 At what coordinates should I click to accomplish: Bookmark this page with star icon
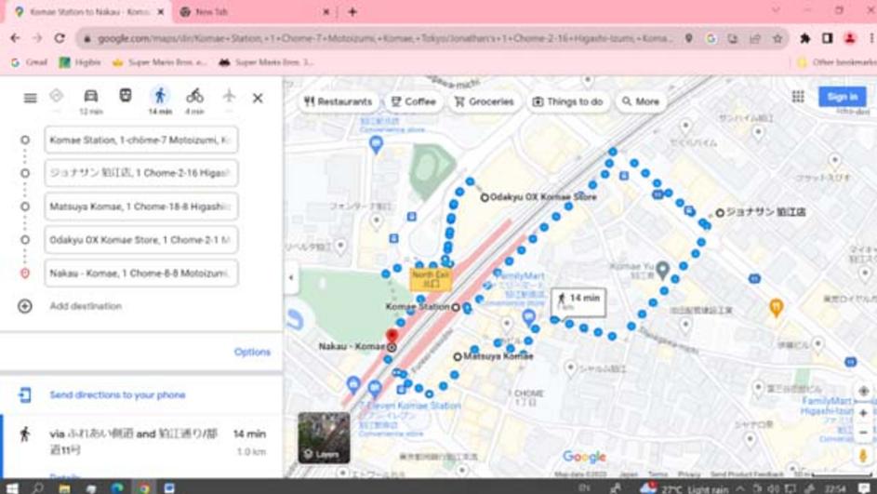pyautogui.click(x=777, y=38)
